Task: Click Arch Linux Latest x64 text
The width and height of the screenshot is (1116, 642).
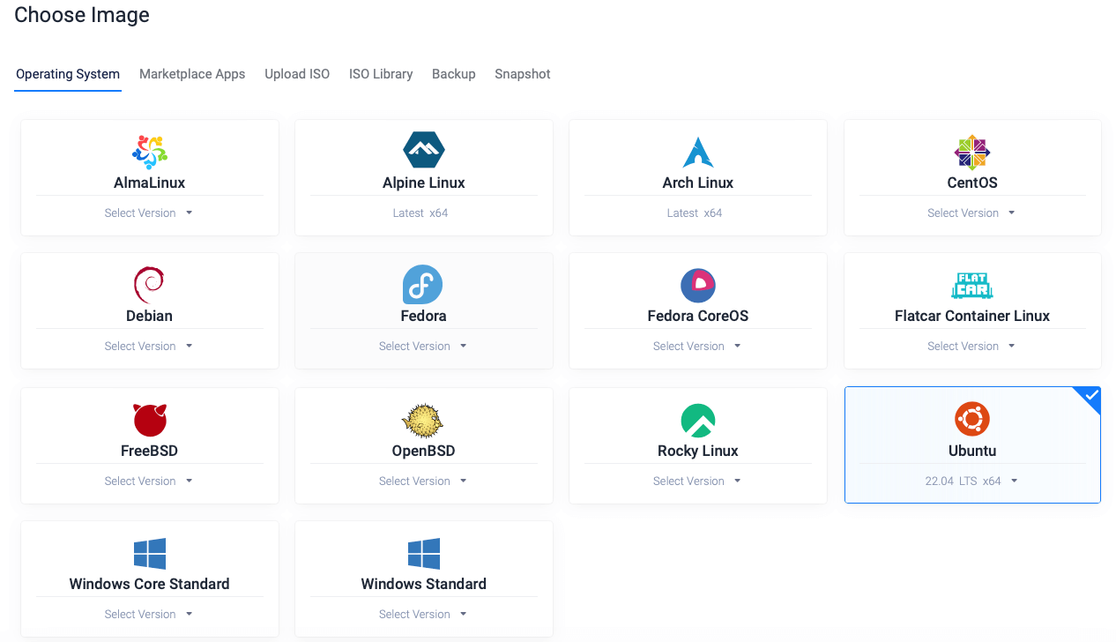Action: click(x=695, y=213)
